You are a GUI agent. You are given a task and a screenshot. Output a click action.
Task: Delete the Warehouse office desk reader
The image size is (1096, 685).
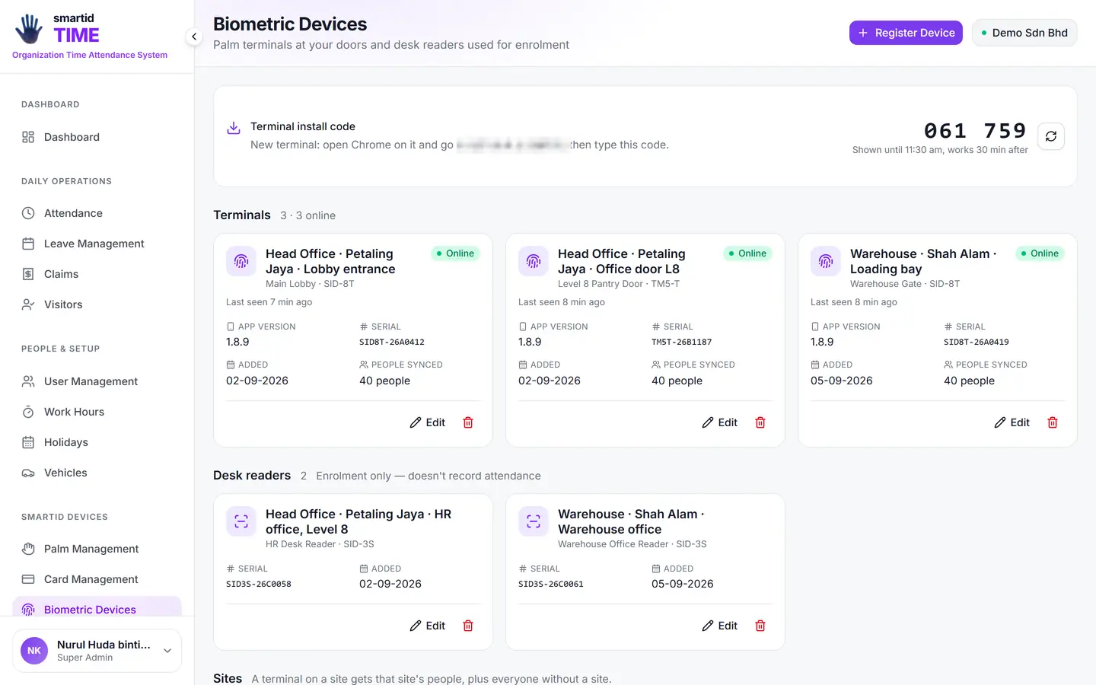pyautogui.click(x=760, y=626)
